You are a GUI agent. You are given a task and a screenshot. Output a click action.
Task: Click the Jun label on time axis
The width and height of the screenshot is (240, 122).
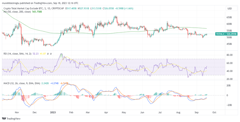click(142, 113)
